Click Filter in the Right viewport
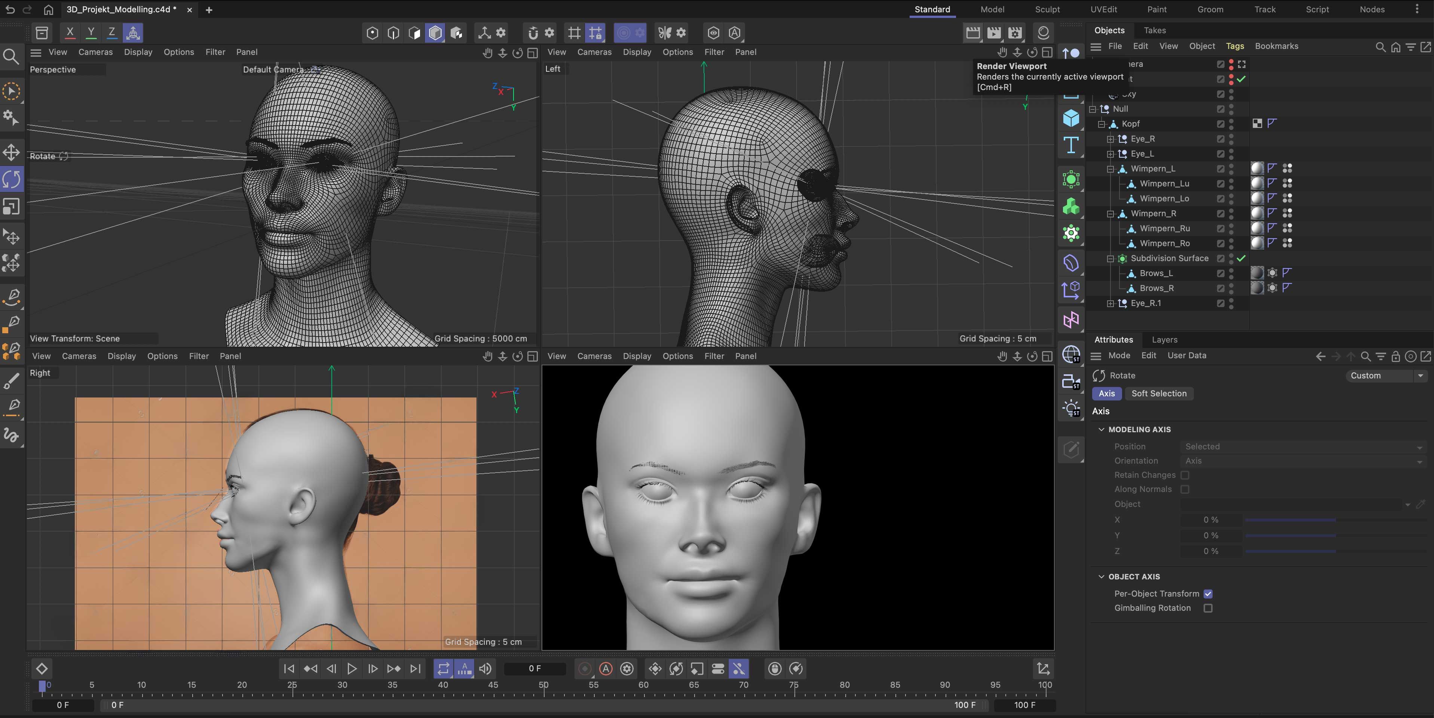Screen dimensions: 1434x718 click(199, 356)
